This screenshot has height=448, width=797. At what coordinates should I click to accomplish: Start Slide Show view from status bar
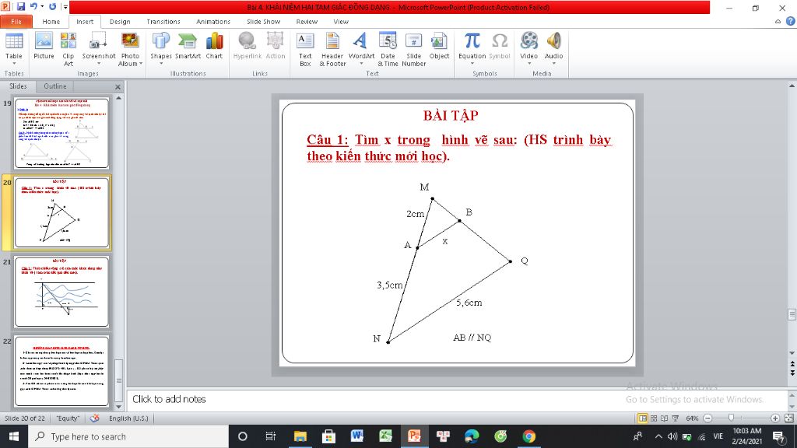pyautogui.click(x=676, y=418)
